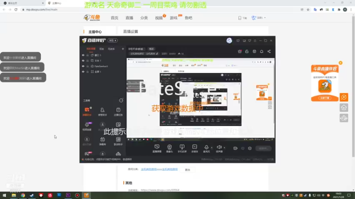Screen dimensions: 355x199
Task: Click the Douyu logo on webpage
Action: (92, 18)
